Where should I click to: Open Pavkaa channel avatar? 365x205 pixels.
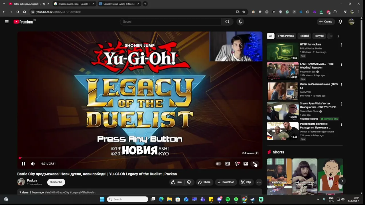(21, 182)
